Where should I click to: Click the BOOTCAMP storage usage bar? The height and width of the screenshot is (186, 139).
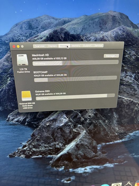(x=75, y=79)
